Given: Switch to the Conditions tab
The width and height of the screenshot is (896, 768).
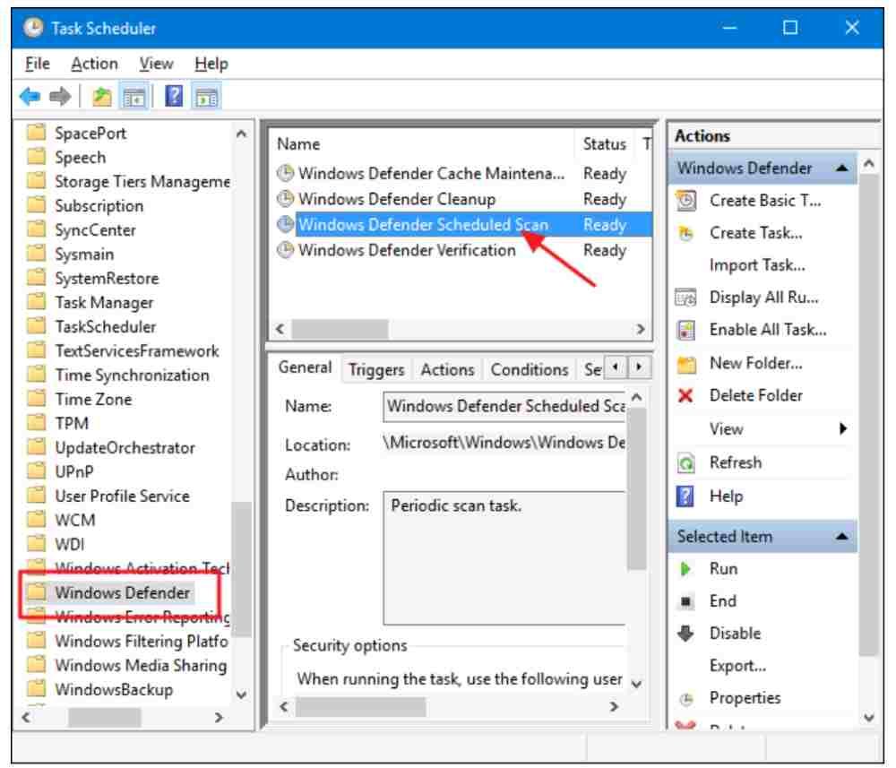Looking at the screenshot, I should [530, 370].
